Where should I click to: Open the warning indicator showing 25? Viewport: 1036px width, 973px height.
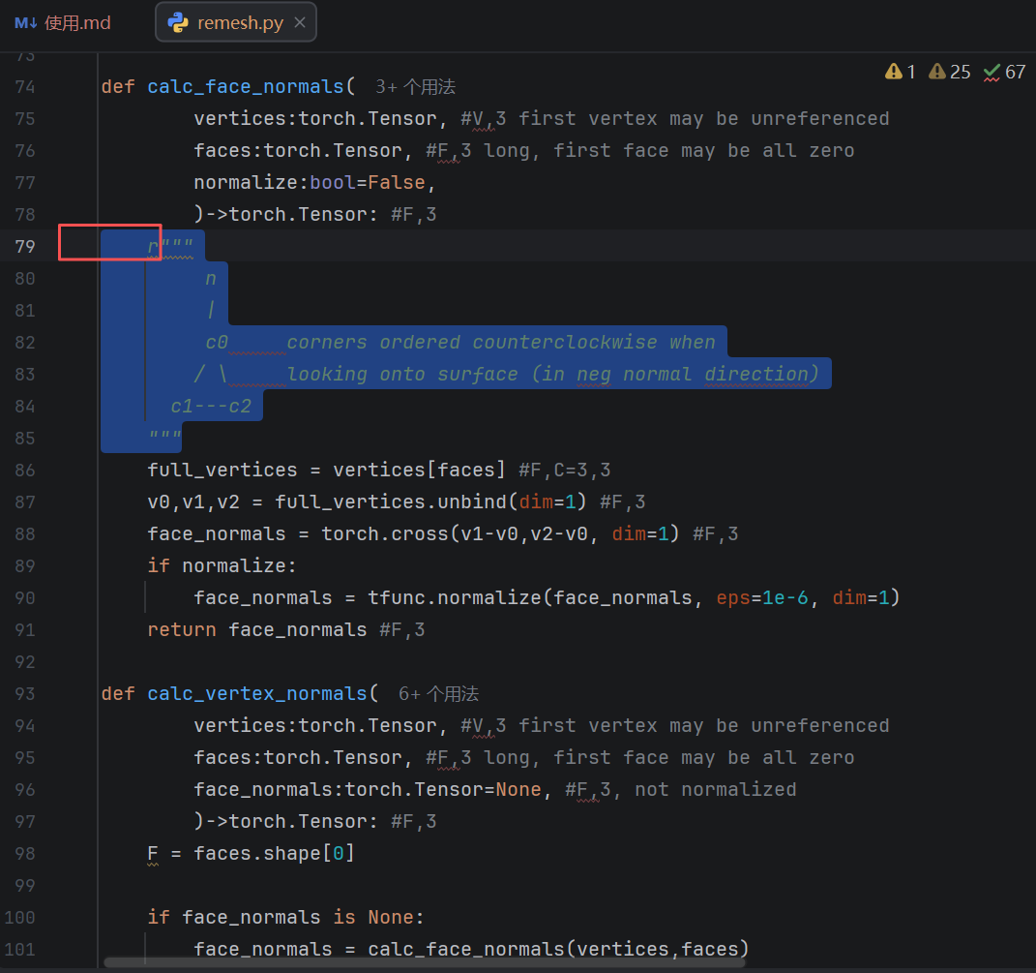pos(950,72)
